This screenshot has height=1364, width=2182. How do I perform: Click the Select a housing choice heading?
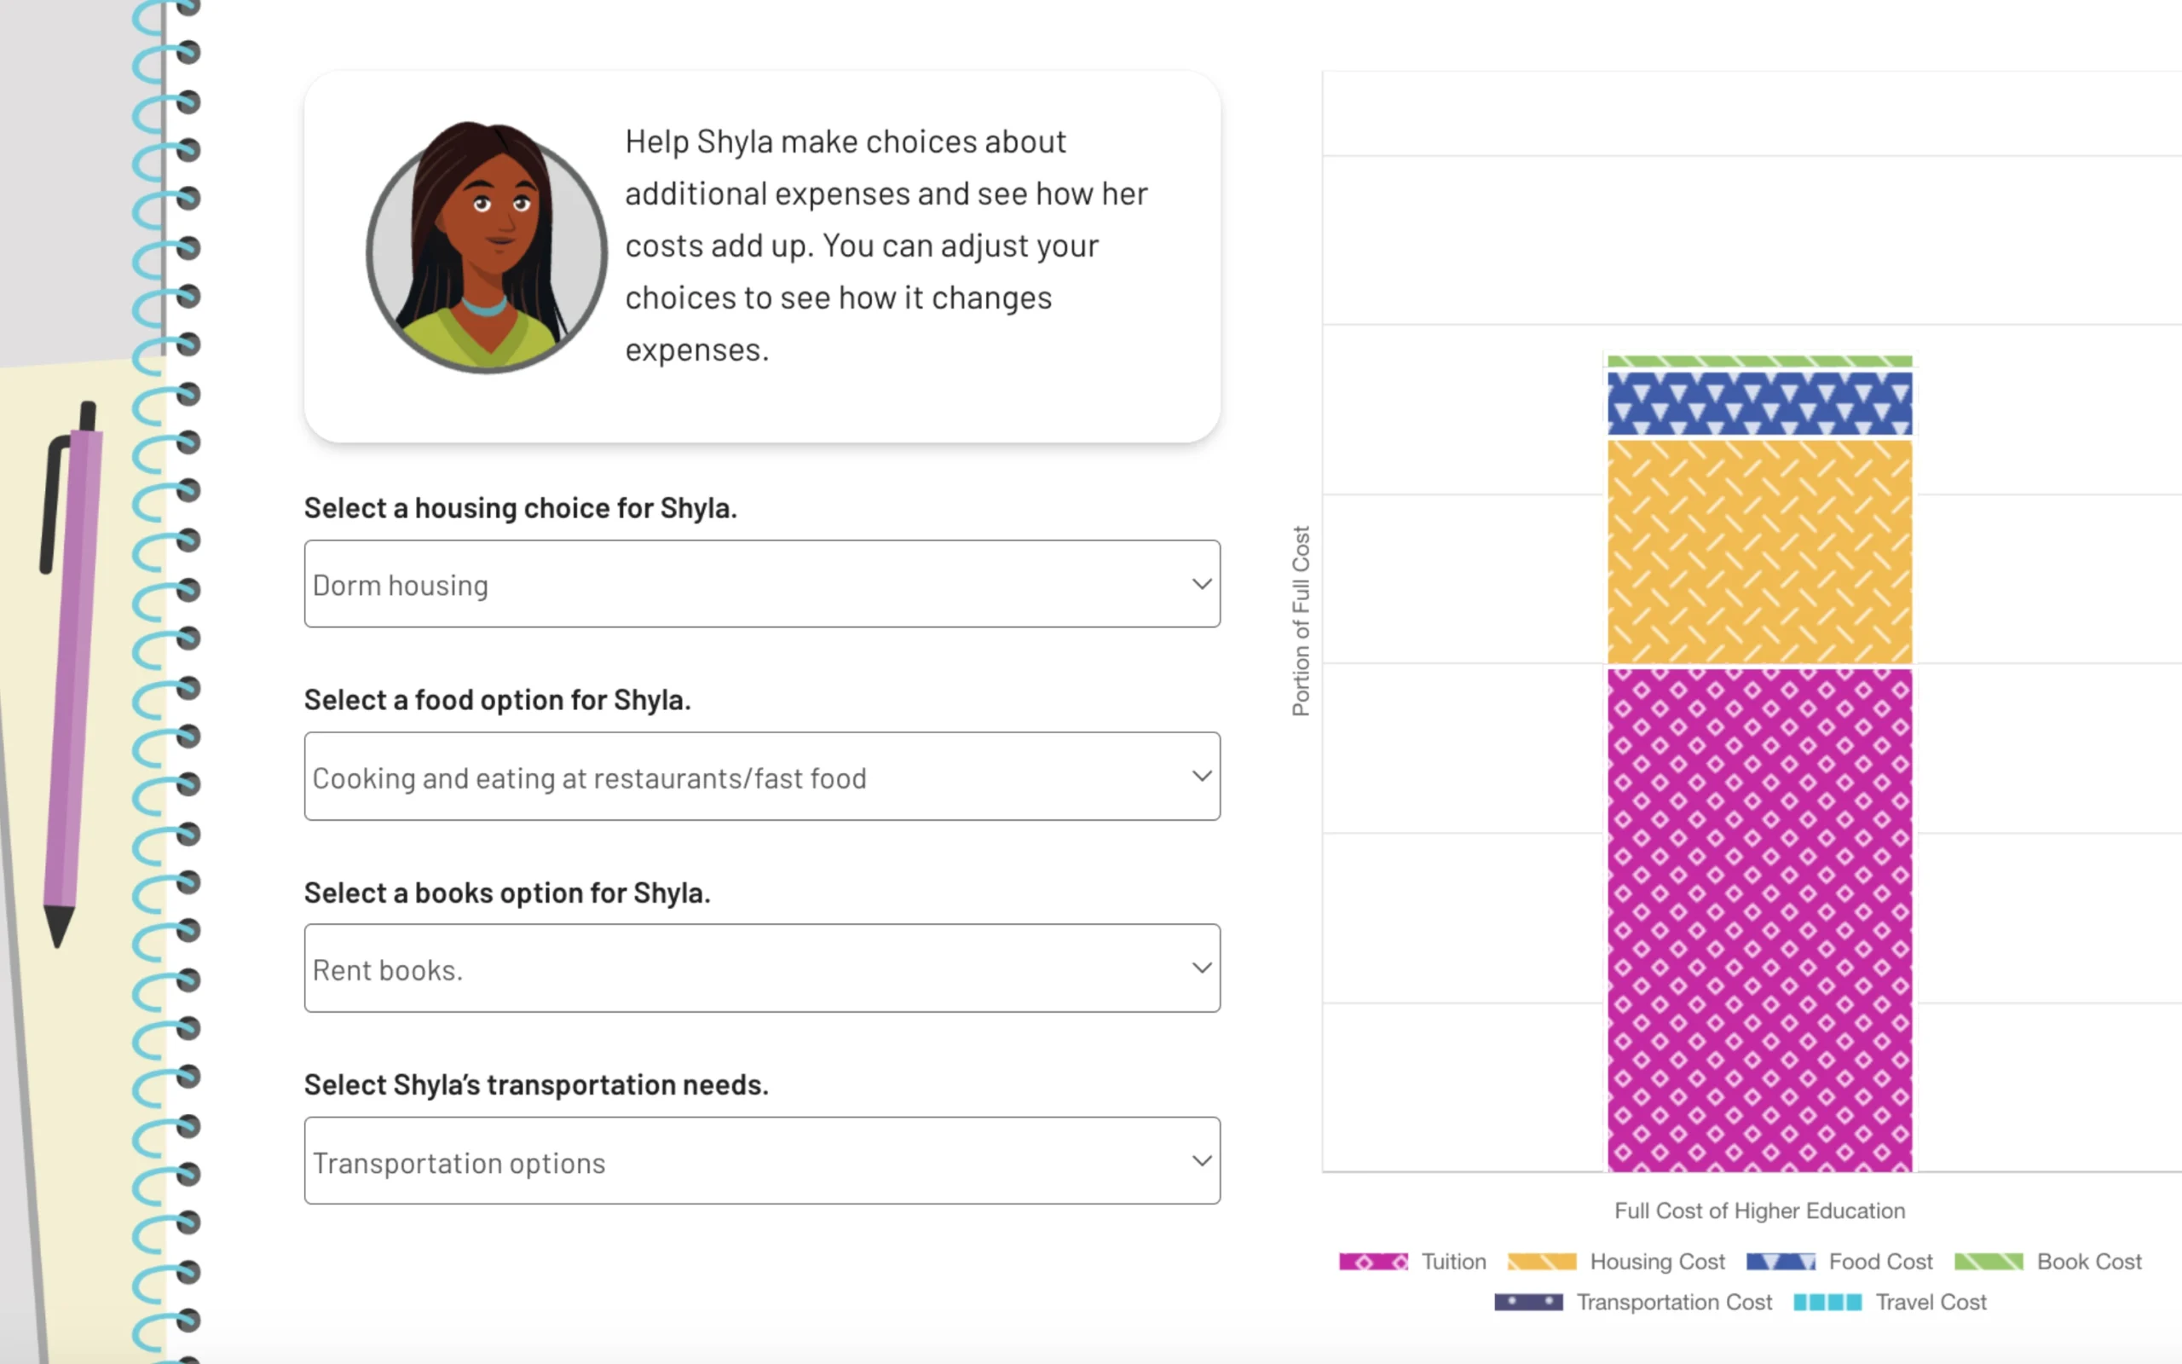(520, 508)
